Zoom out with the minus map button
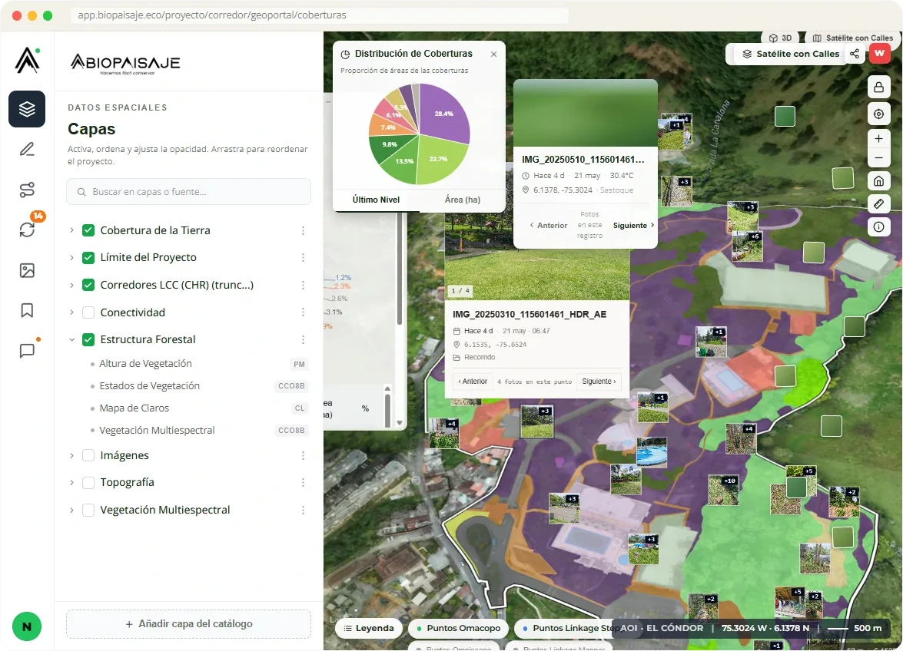903x651 pixels. click(879, 158)
